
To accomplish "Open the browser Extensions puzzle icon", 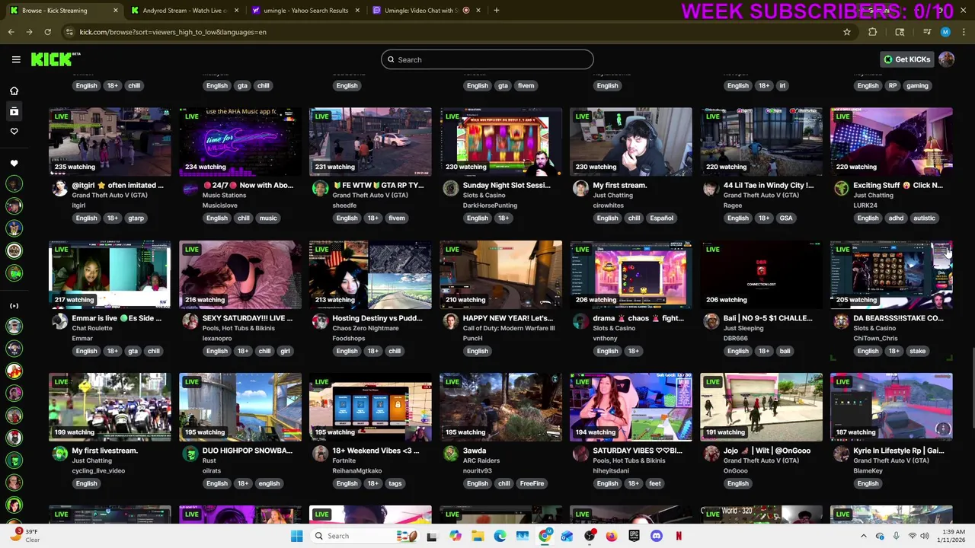I will pos(873,32).
